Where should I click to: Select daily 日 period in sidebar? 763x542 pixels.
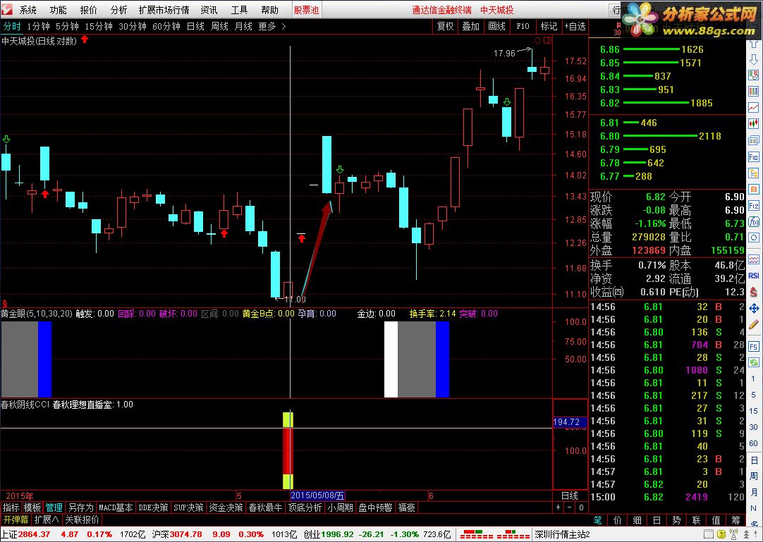point(753,460)
